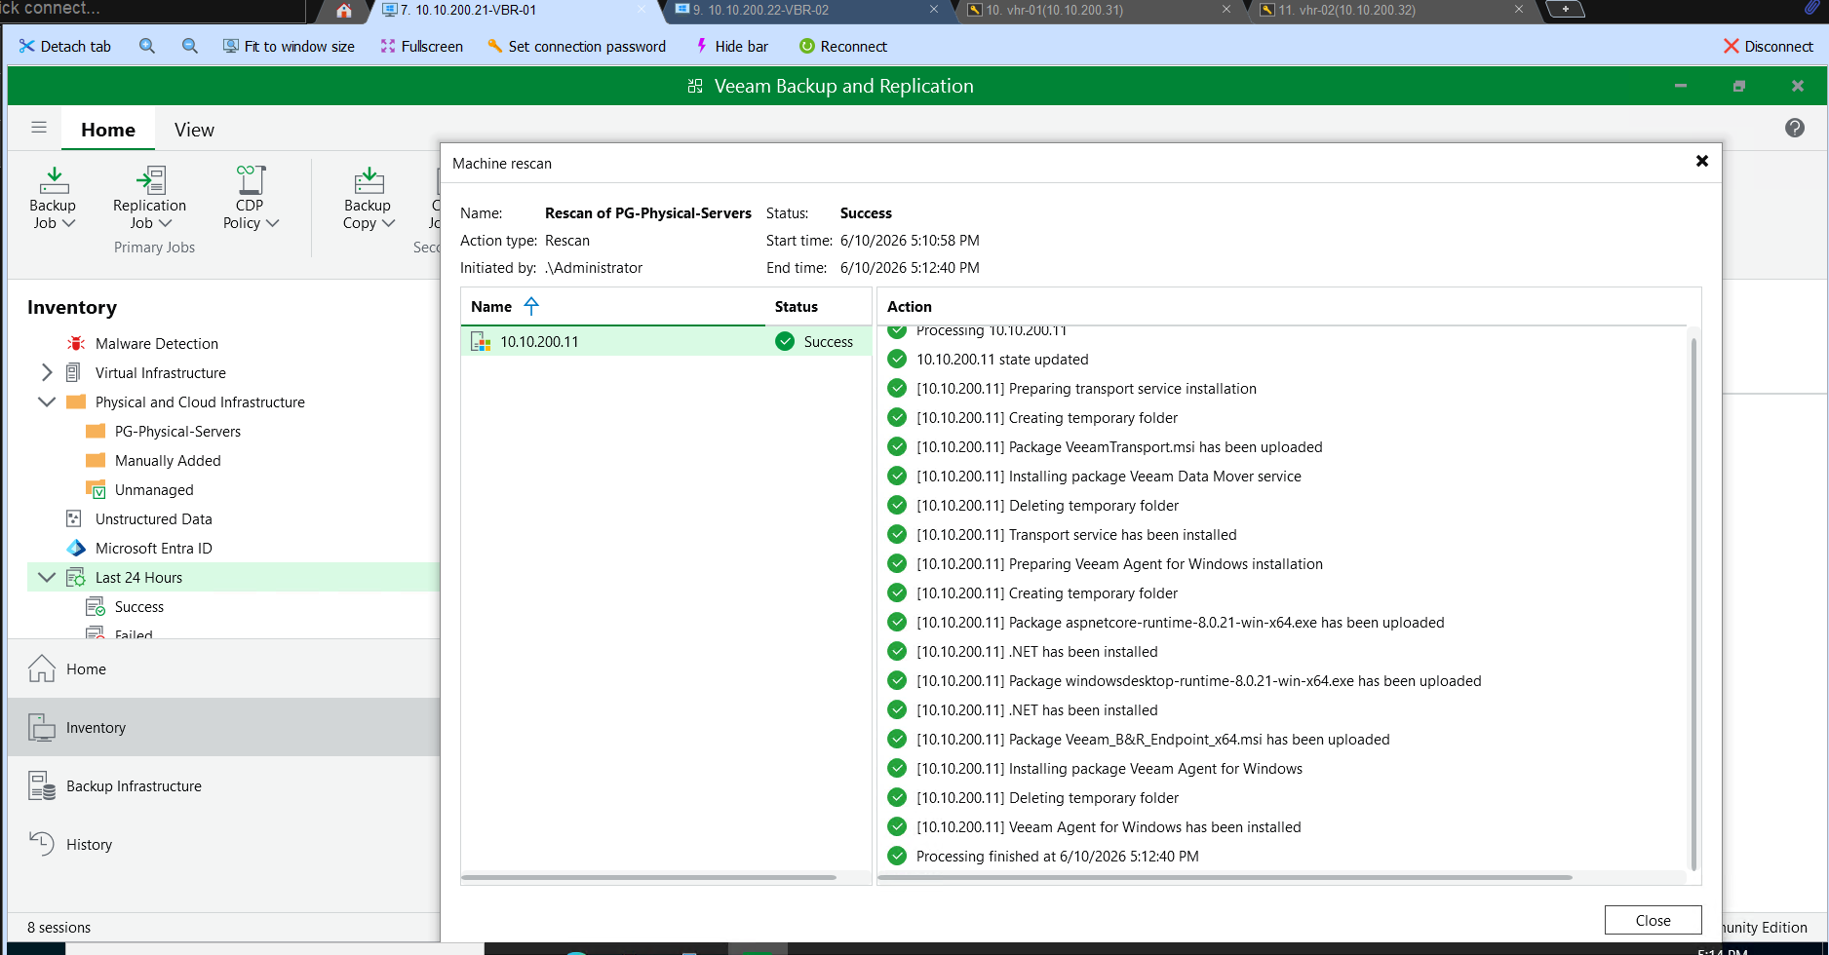Open the Inventory navigation pane
Screen dimensions: 1829x955
[223, 727]
